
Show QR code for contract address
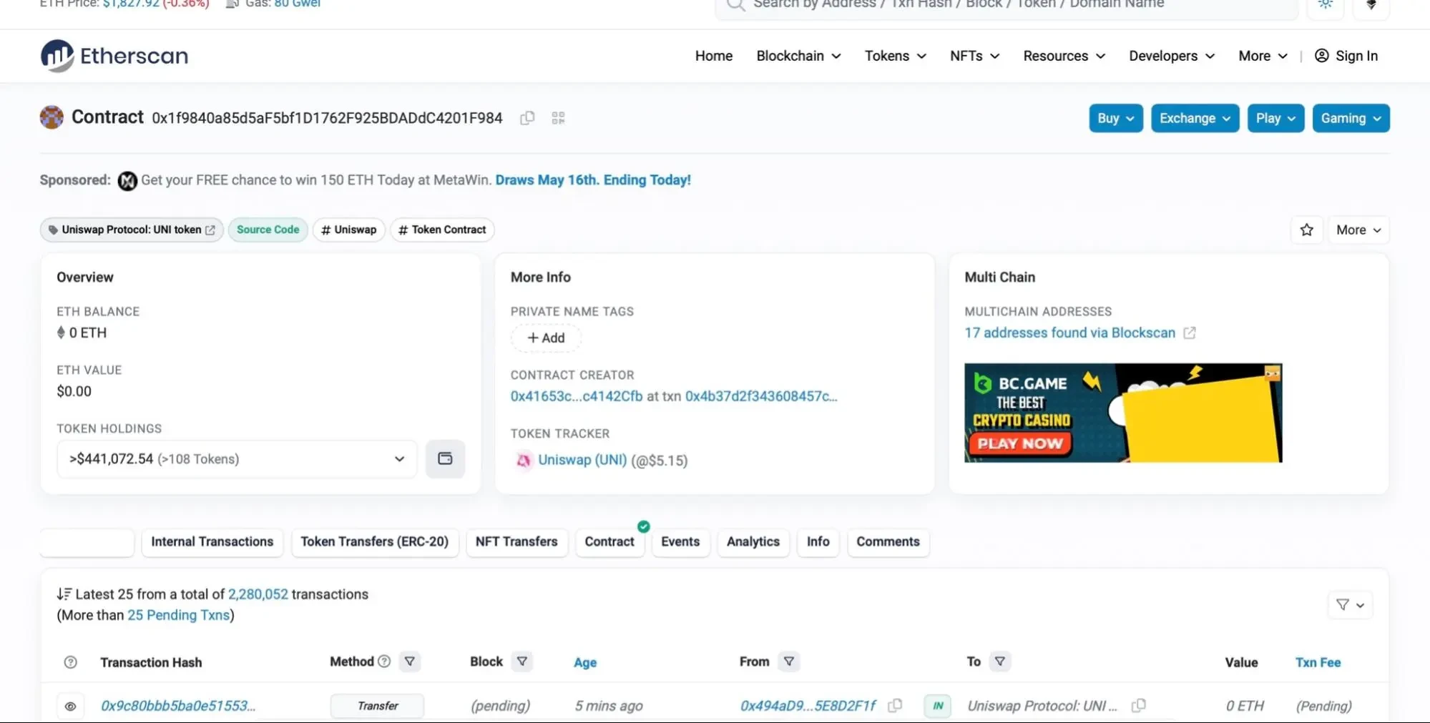pyautogui.click(x=558, y=118)
